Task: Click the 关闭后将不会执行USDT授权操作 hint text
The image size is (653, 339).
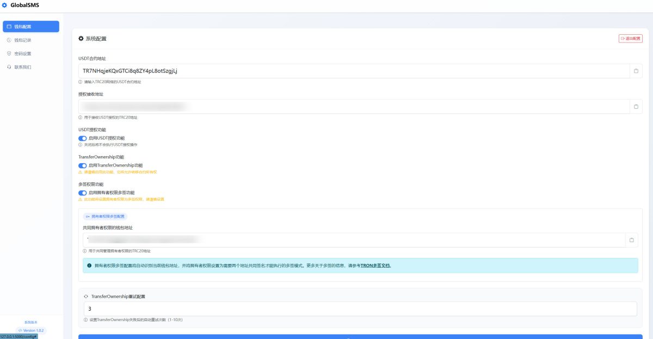Action: (111, 145)
